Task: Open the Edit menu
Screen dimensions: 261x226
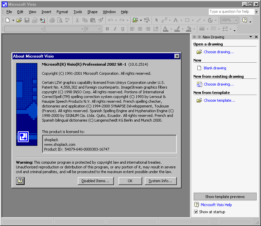Action: click(x=20, y=12)
